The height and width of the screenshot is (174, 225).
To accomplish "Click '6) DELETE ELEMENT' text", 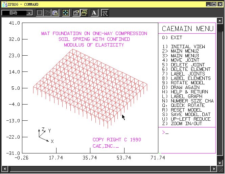I will (186, 69).
